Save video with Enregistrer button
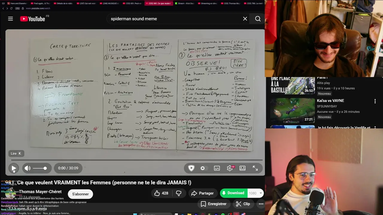 tap(213, 204)
